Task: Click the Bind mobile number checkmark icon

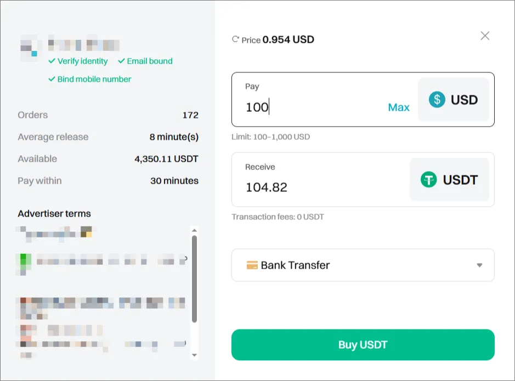Action: pos(51,79)
